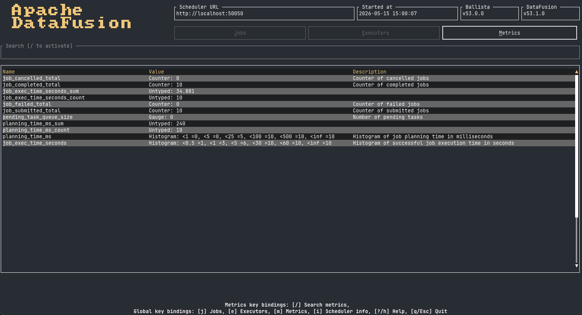Click the Ballista version v53.0.0
This screenshot has width=582, height=315.
473,13
